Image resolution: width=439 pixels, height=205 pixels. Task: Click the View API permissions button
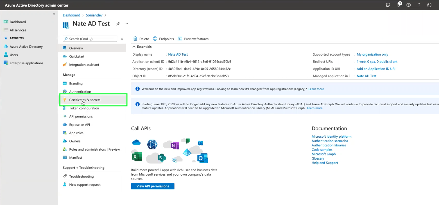click(153, 186)
